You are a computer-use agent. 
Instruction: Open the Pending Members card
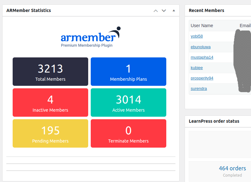coord(51,133)
